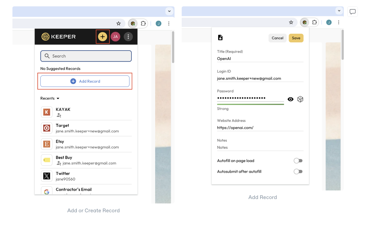Screen dimensions: 370x225
Task: Open the tab search chevron in right browser
Action: tap(339, 11)
